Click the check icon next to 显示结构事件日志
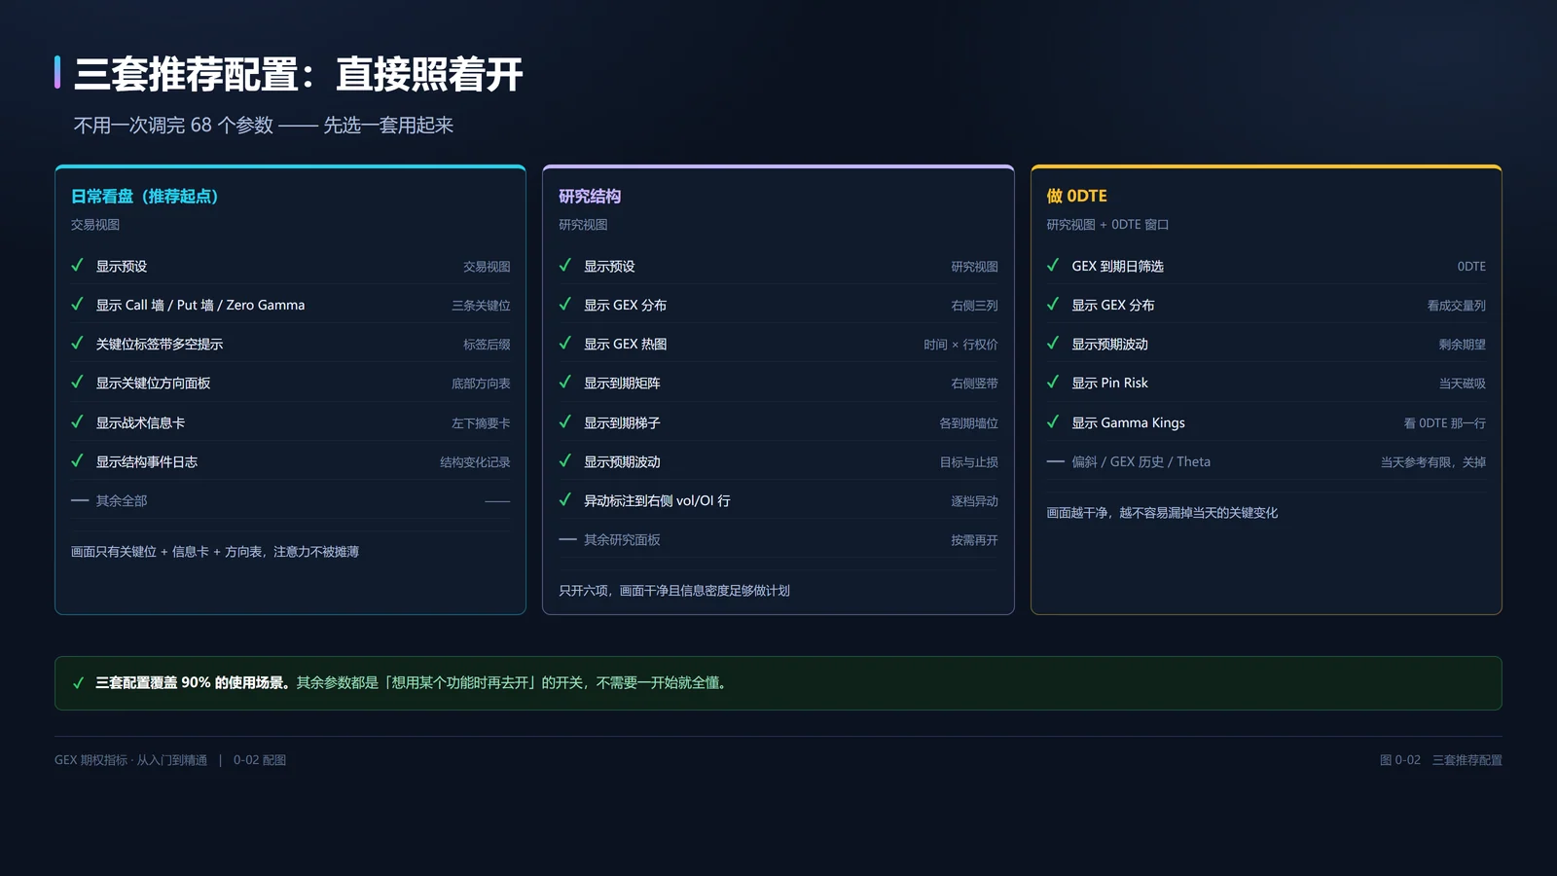Screen dimensions: 1557x876 [77, 461]
